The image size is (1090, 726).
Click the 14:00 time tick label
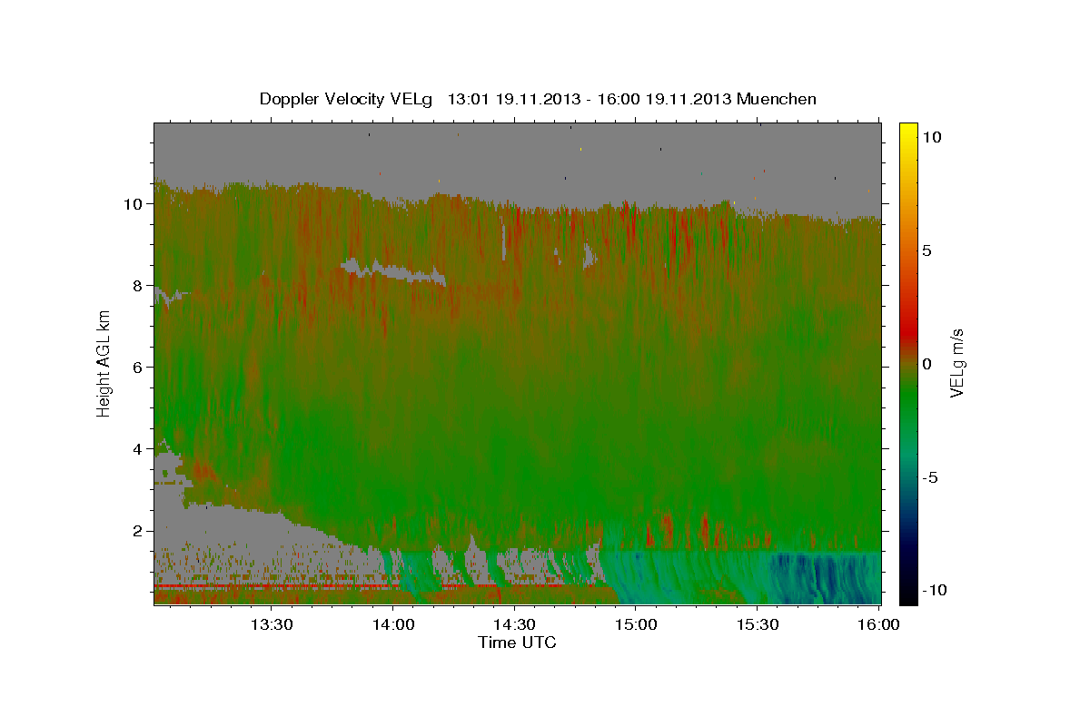pyautogui.click(x=393, y=624)
